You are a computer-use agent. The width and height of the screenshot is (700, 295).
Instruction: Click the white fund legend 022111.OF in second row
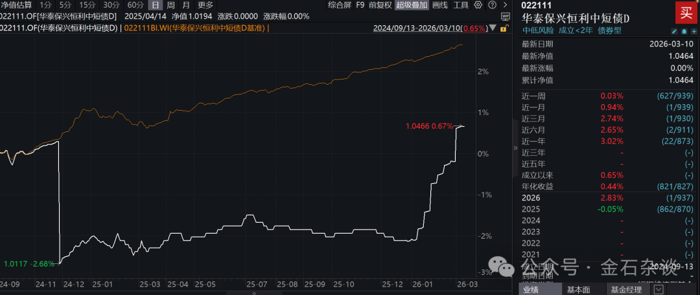tap(58, 28)
